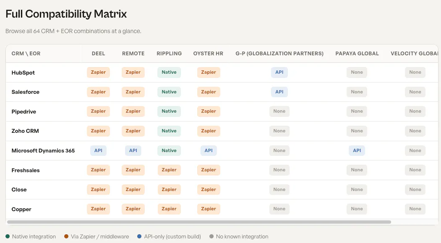
Task: Click HubSpot's None badge under Papaya Global
Action: click(357, 72)
